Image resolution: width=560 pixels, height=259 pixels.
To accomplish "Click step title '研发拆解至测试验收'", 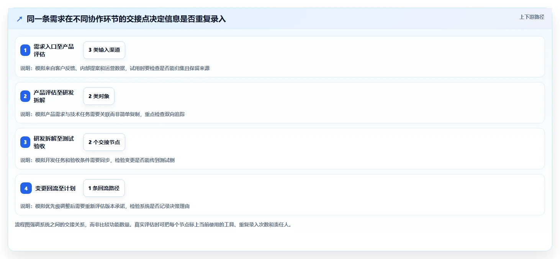I will point(54,142).
